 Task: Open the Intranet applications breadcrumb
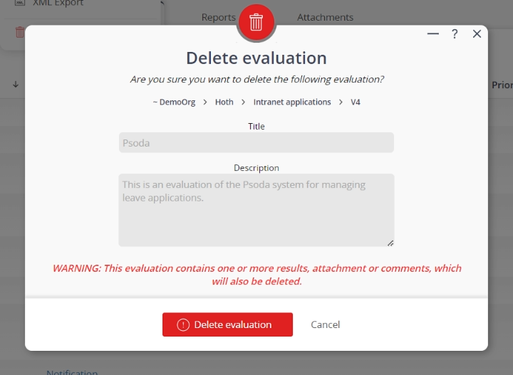coord(292,102)
